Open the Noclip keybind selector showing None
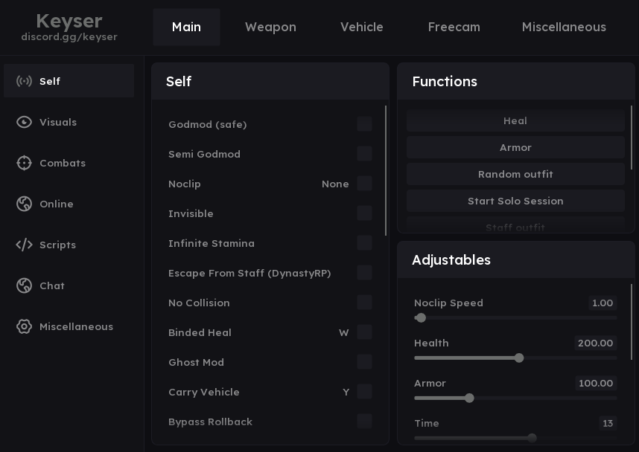This screenshot has width=639, height=452. [335, 184]
